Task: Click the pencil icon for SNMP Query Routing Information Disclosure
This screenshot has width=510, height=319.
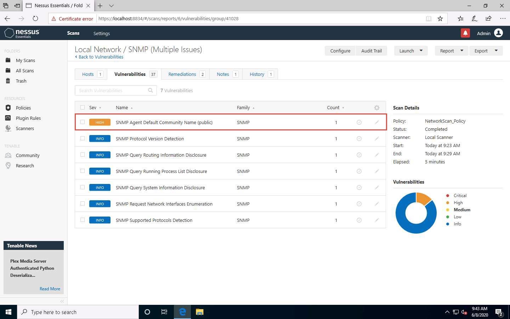Action: coord(377,155)
